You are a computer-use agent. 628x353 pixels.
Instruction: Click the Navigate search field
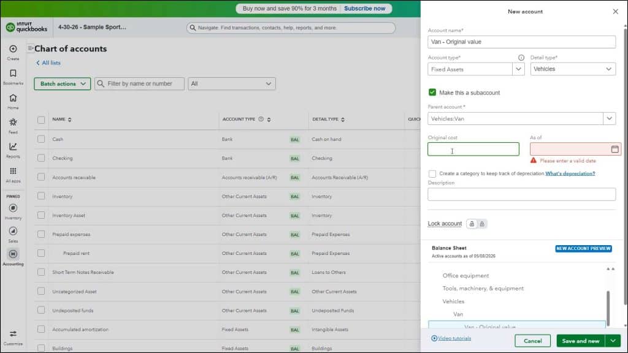[291, 28]
